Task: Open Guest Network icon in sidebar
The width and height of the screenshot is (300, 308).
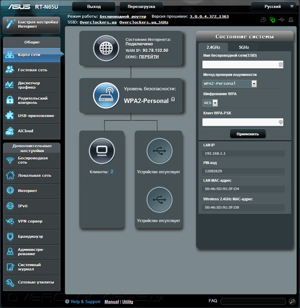Action: tap(10, 69)
